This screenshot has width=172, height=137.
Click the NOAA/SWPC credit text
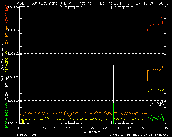pos(115,135)
